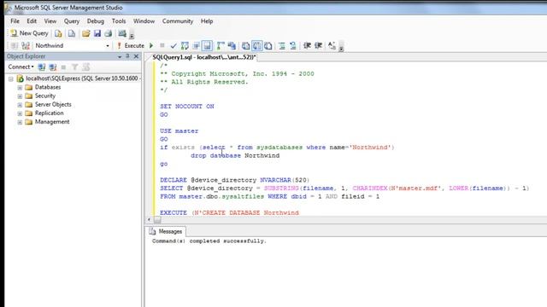
Task: Click the New Query button
Action: 29,33
